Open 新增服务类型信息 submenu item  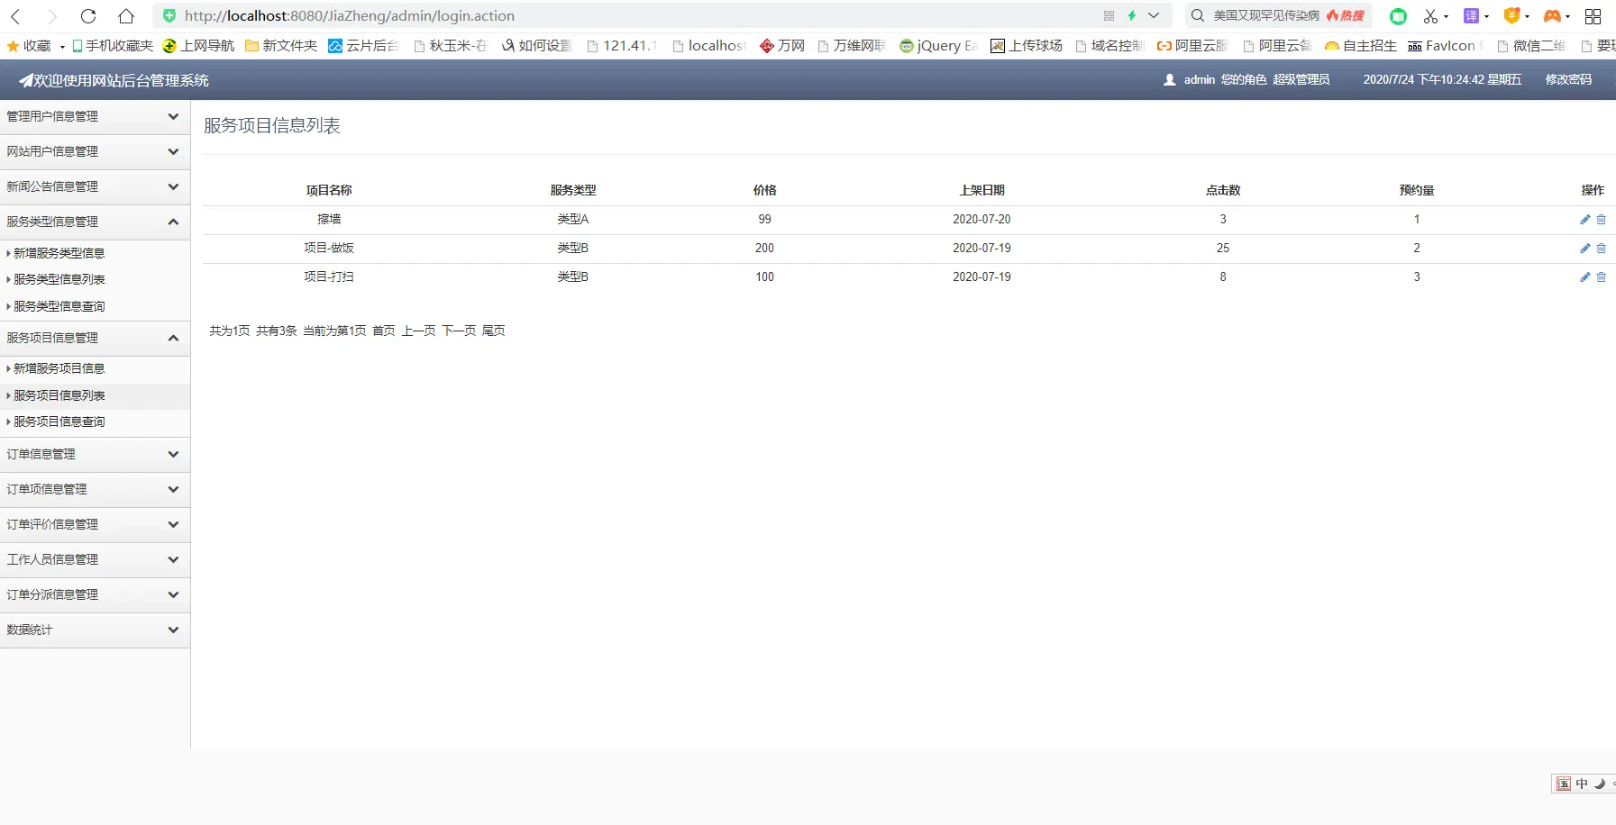coord(59,254)
